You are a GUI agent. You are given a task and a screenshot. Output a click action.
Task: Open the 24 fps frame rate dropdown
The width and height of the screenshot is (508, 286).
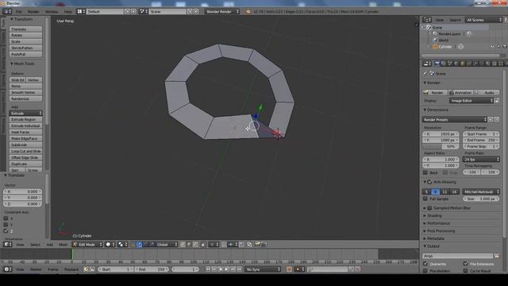(481, 159)
